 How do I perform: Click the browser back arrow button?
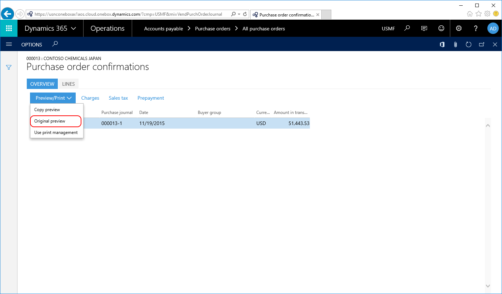pos(7,14)
